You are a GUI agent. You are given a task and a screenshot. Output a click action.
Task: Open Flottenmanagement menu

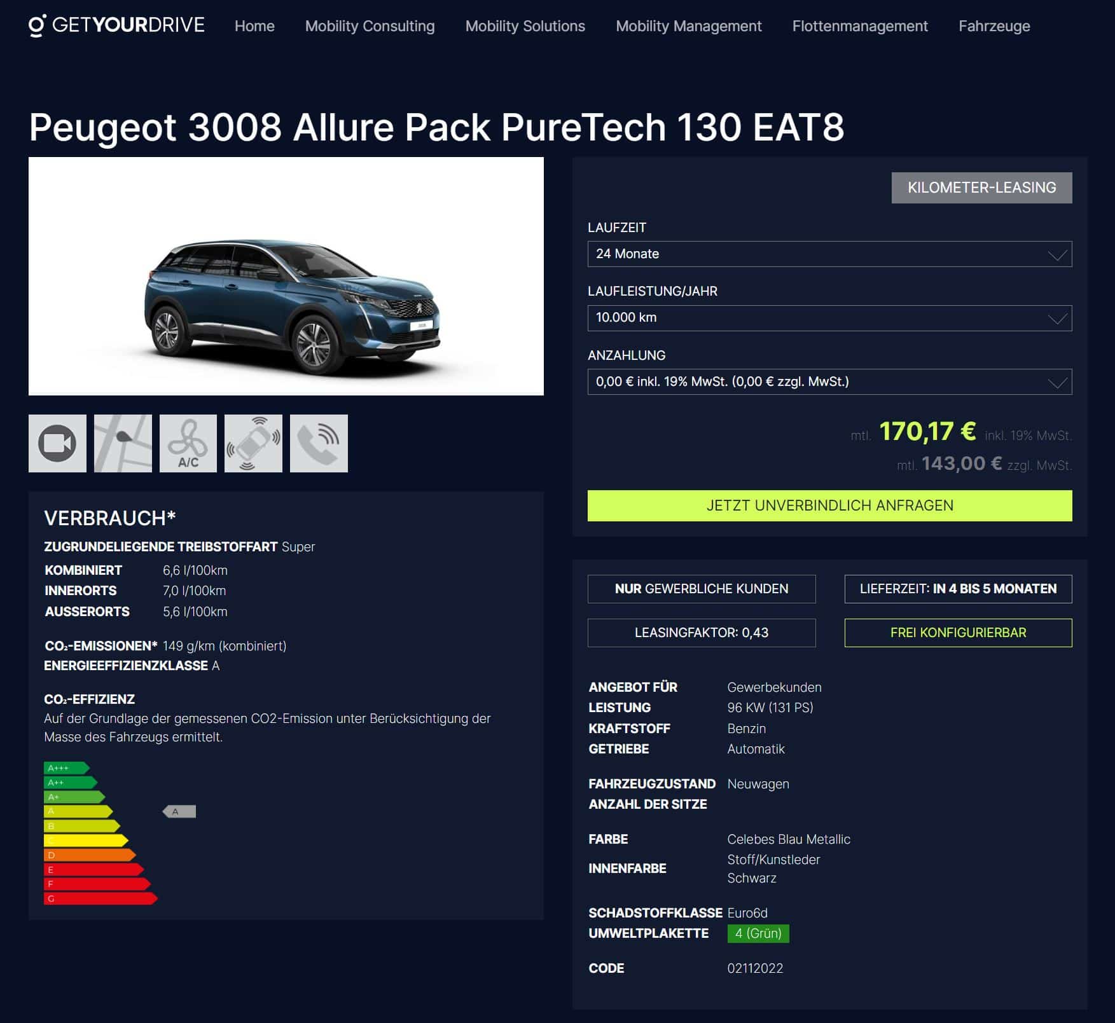coord(860,26)
